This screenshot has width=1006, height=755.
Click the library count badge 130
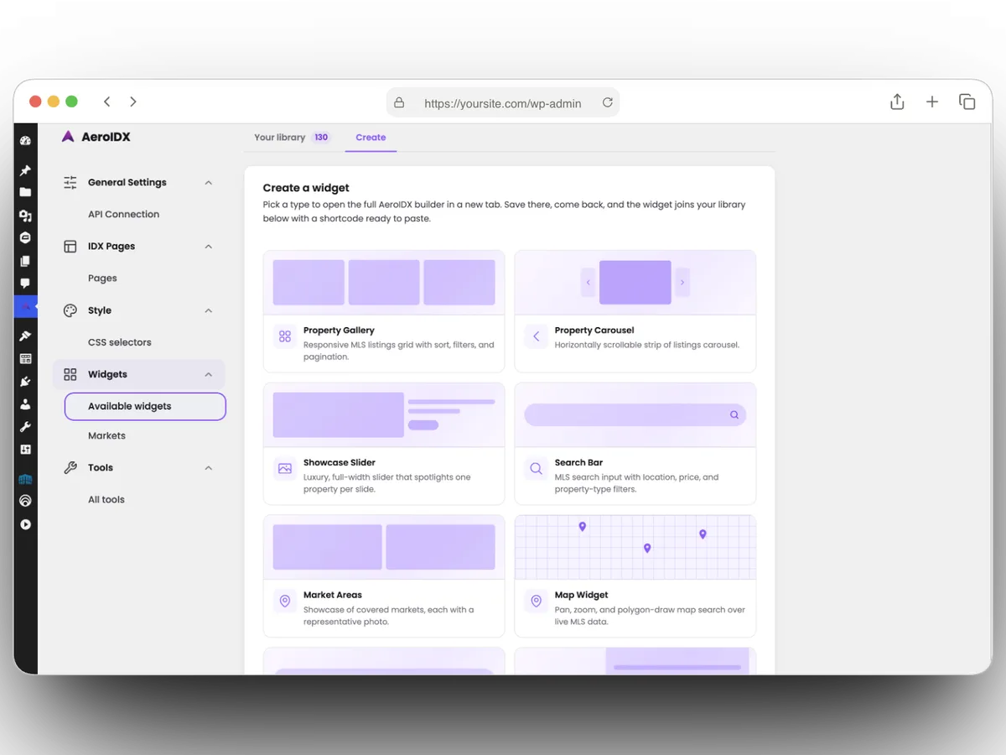[x=321, y=138]
